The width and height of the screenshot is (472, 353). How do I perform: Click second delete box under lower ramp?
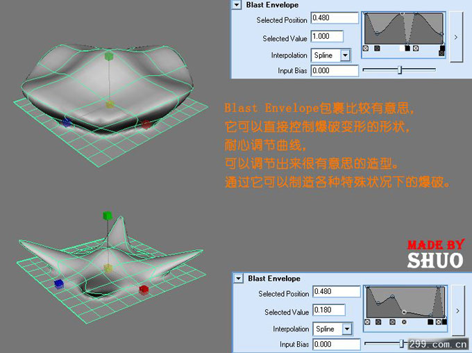pyautogui.click(x=378, y=322)
